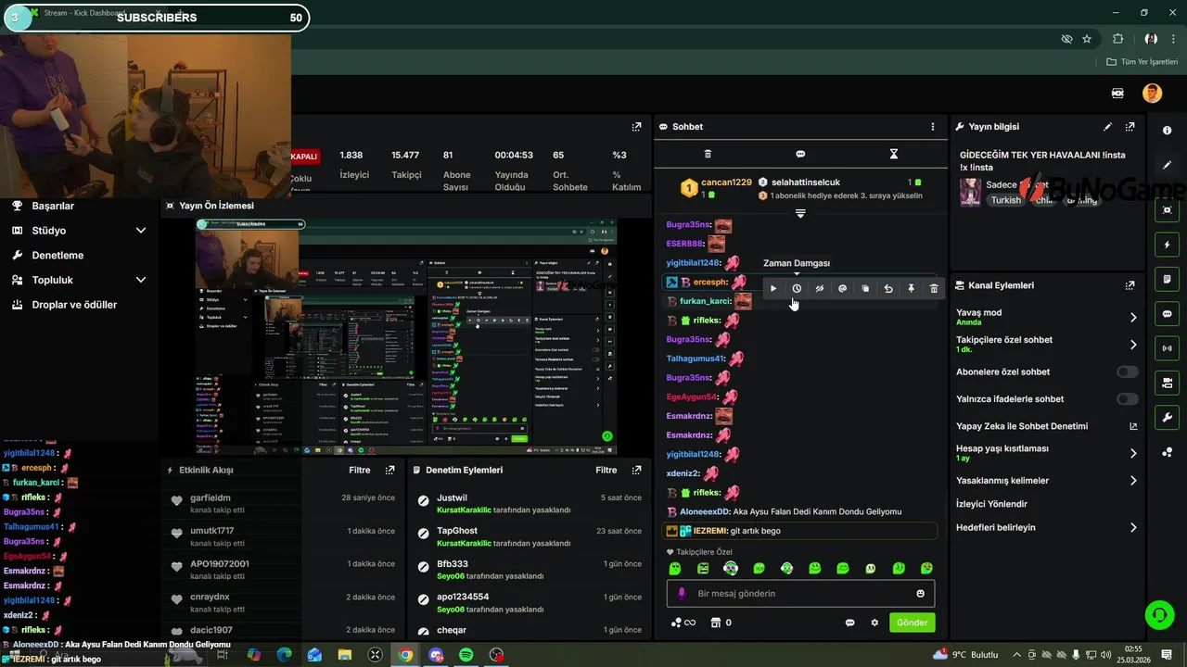Pop out the Denetim Eylemleri panel
The height and width of the screenshot is (667, 1187).
pos(636,470)
